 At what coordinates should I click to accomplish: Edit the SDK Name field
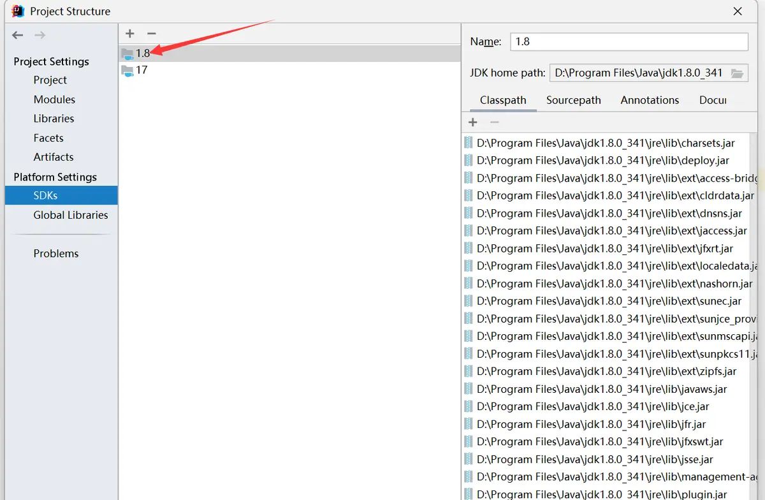tap(629, 41)
